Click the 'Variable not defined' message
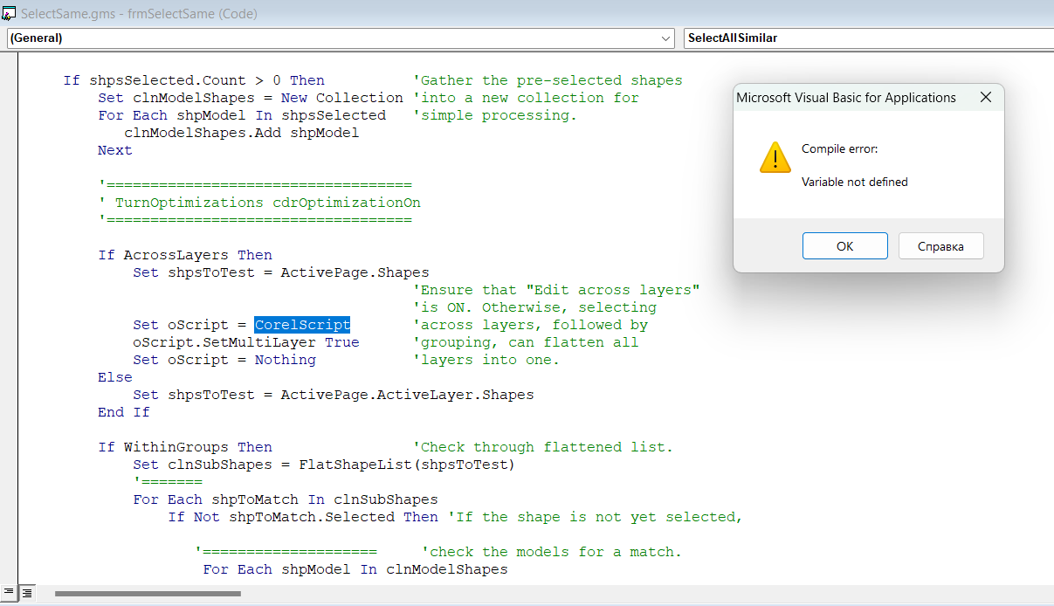Image resolution: width=1054 pixels, height=606 pixels. pos(855,182)
